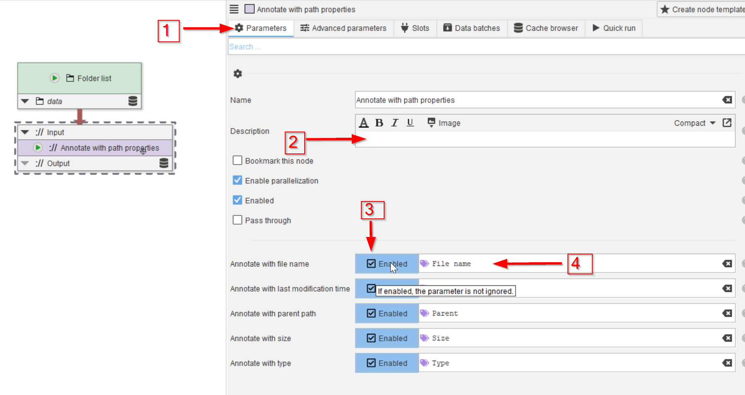Open the Cache browser tab
The width and height of the screenshot is (745, 395).
tap(546, 28)
